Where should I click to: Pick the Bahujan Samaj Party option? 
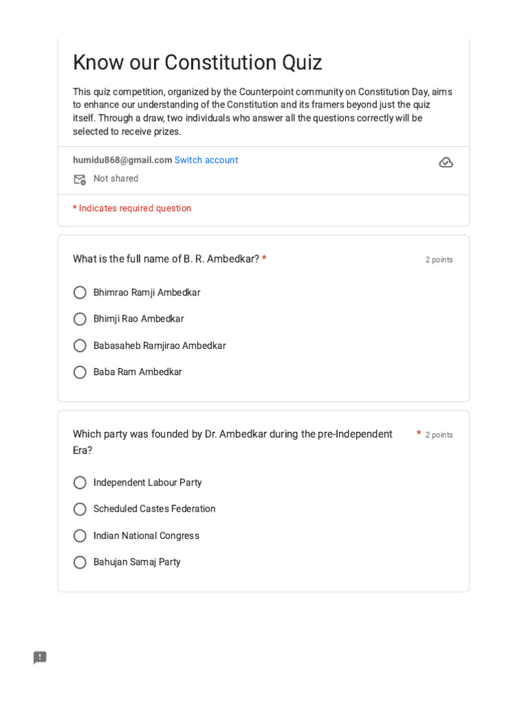[80, 562]
